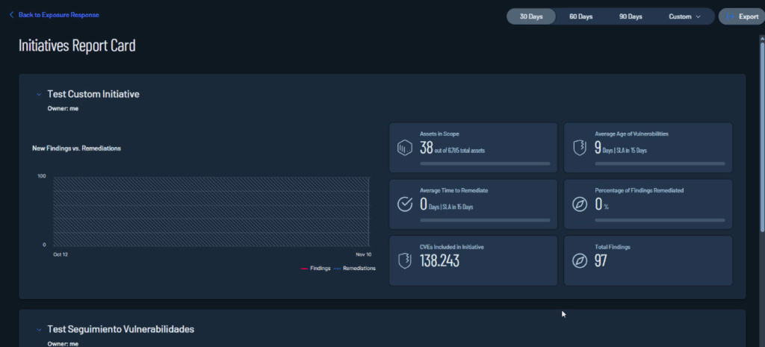Go back to Exposure Response
The height and width of the screenshot is (347, 765).
coord(58,15)
